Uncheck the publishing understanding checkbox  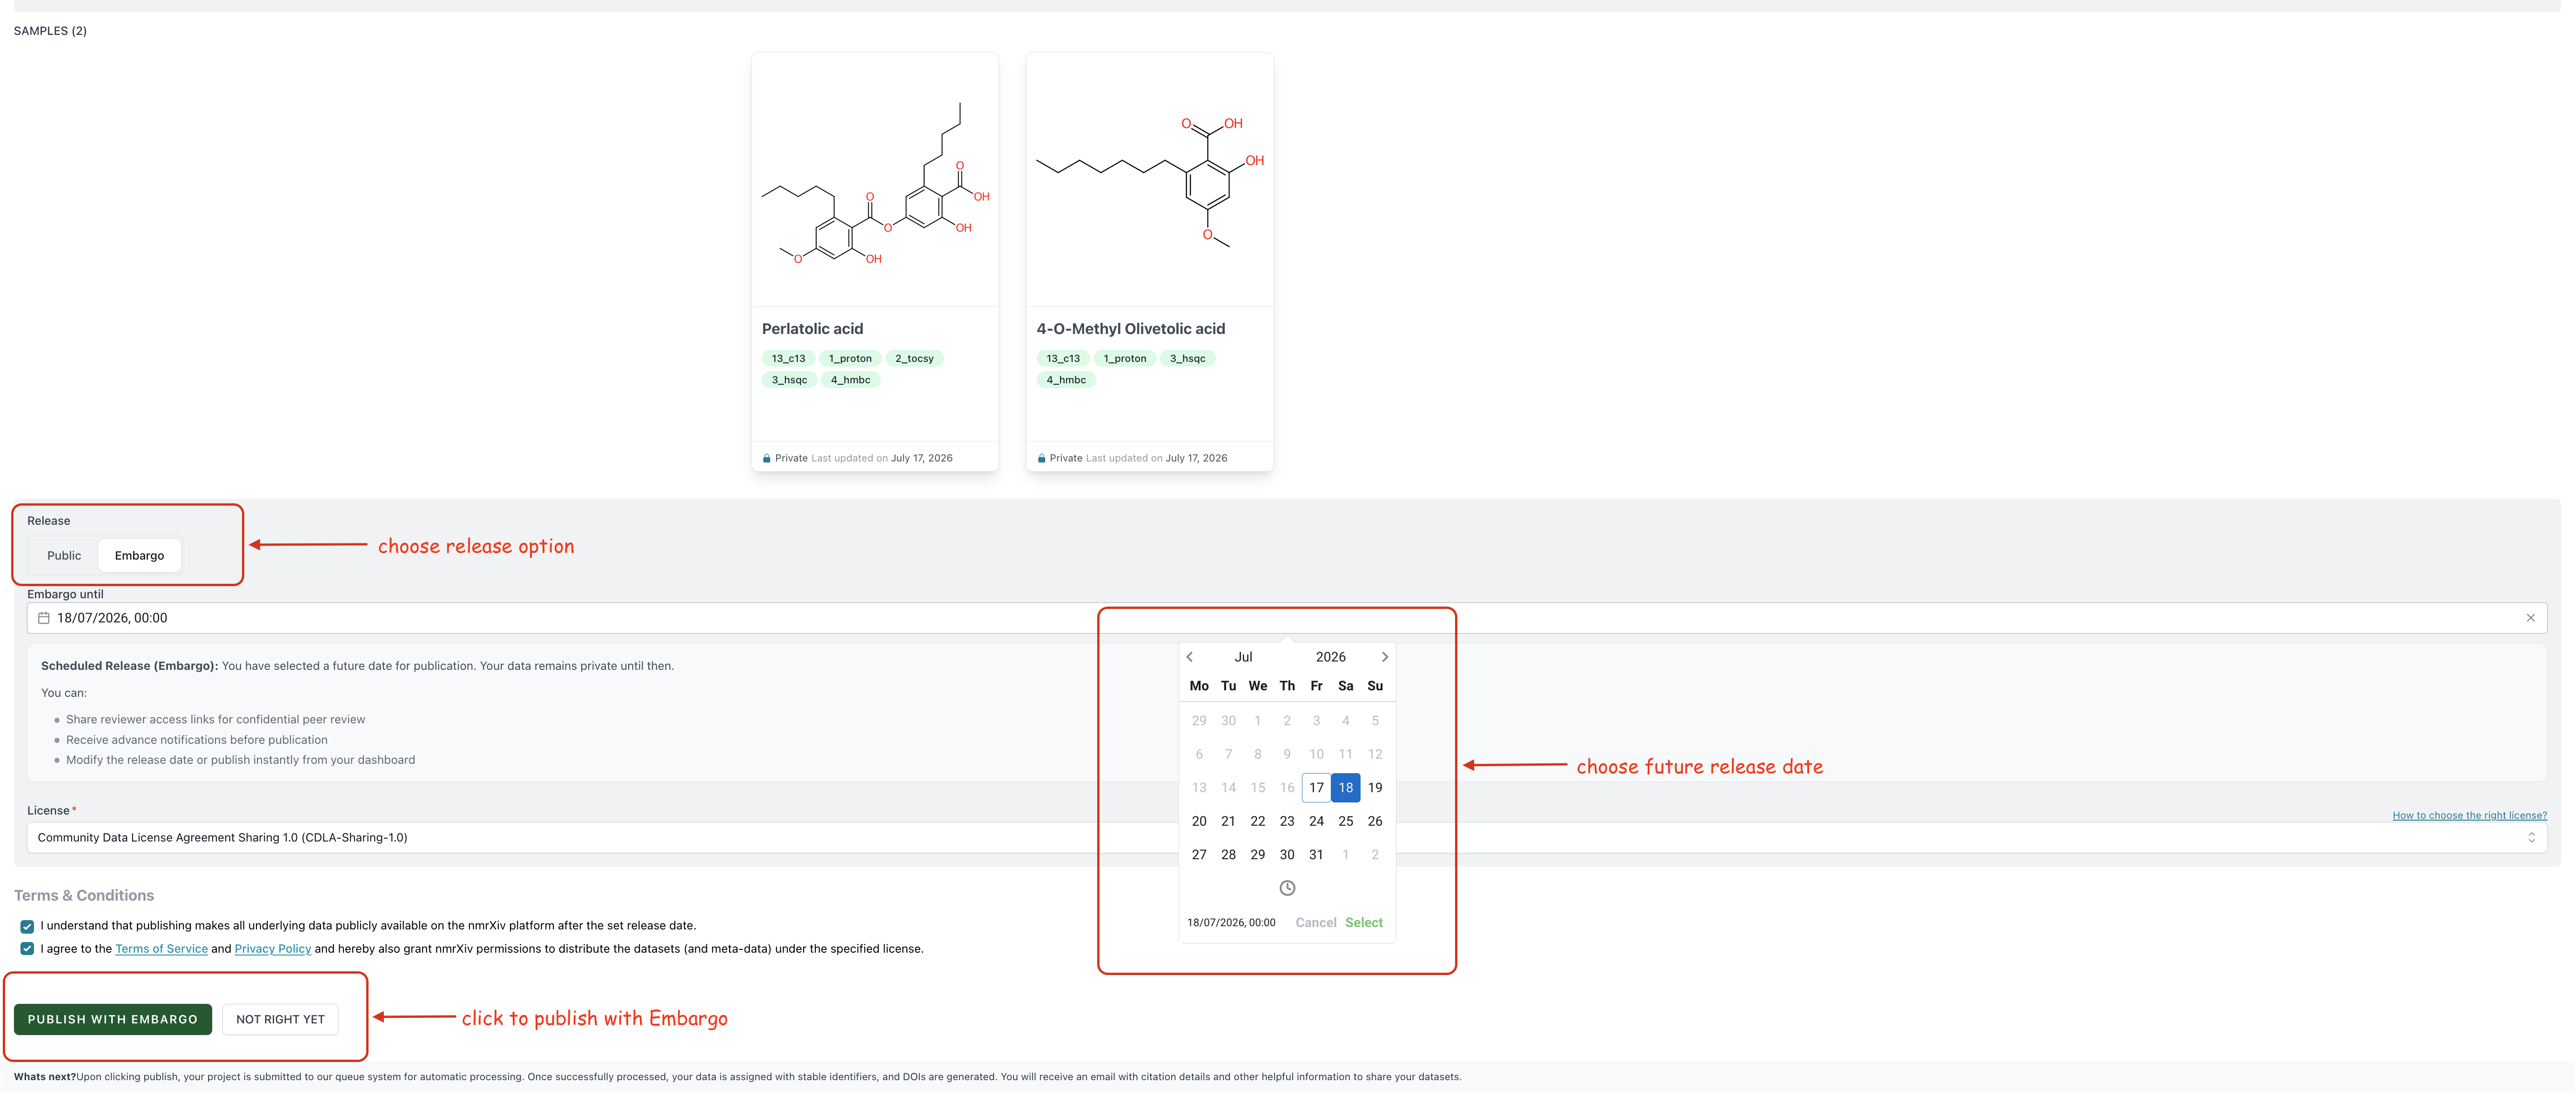[x=27, y=927]
